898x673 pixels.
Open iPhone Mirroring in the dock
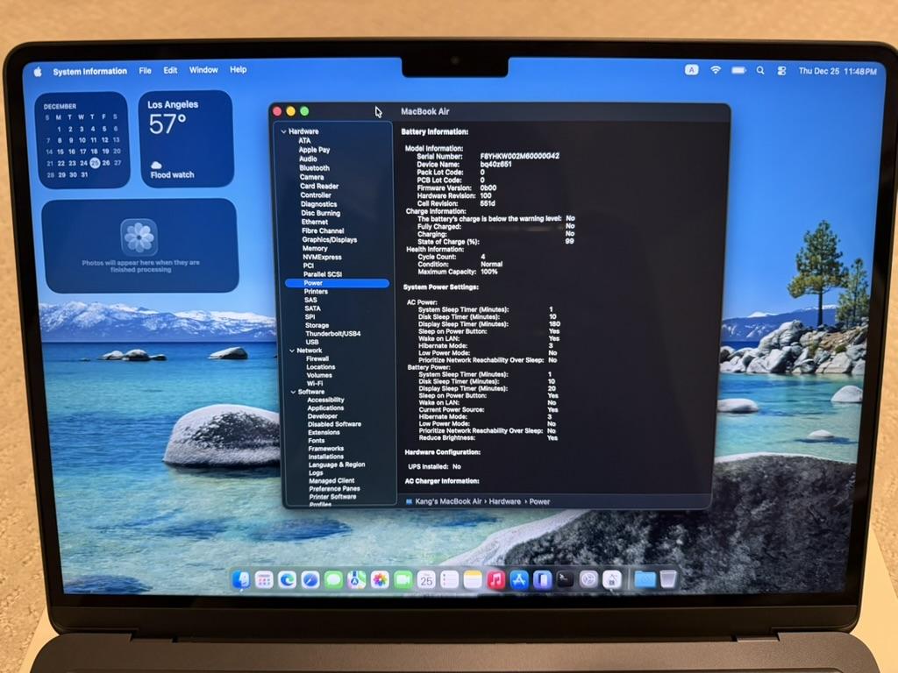542,580
